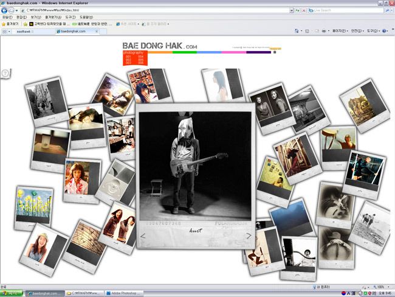Open the group on beach polaroid
This screenshot has width=395, height=297.
click(370, 226)
